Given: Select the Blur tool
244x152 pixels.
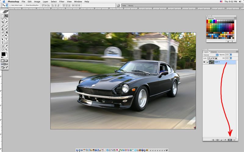Looking at the screenshot, I should click(3, 36).
